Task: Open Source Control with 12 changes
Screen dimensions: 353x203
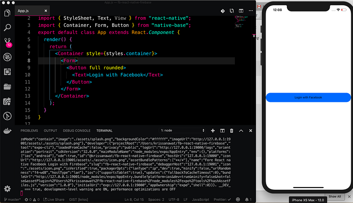Action: (7, 42)
